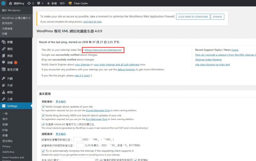
Task: Open How do I exclude a category link
Action: [x=225, y=55]
